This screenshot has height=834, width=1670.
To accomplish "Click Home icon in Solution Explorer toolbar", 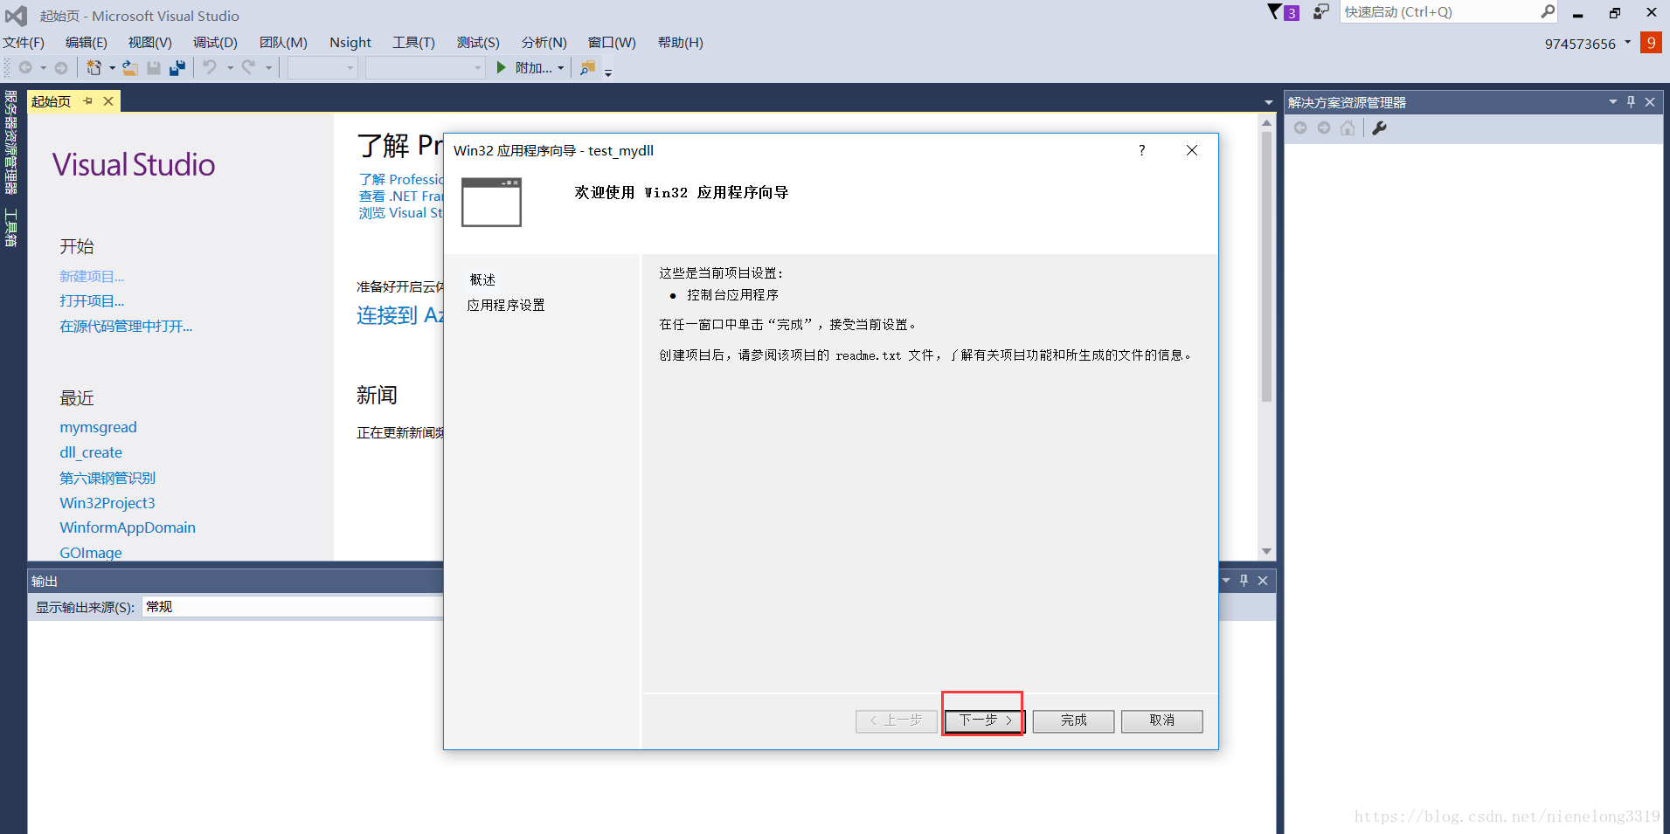I will [1348, 128].
